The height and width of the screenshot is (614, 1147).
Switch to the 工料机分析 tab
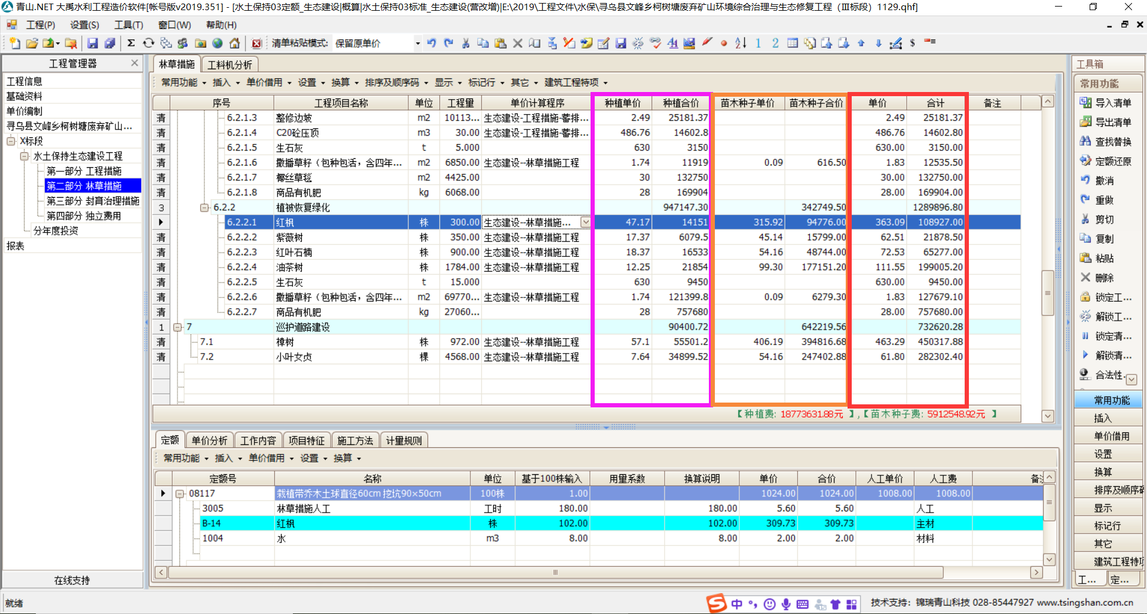pos(230,65)
